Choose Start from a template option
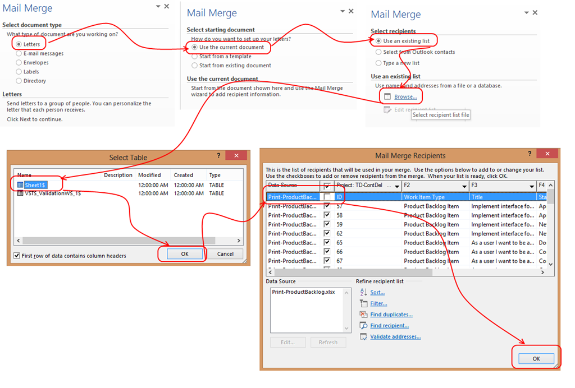Viewport: 575px width, 388px height. tap(195, 57)
